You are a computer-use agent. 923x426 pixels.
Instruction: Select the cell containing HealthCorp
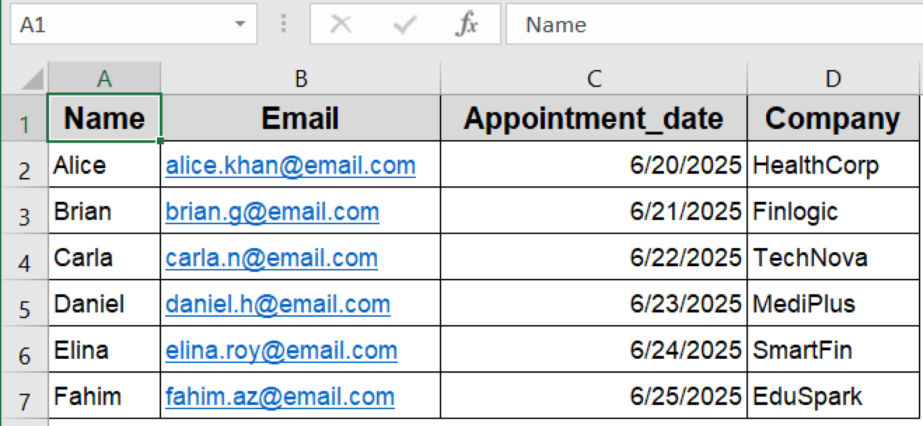click(x=833, y=165)
